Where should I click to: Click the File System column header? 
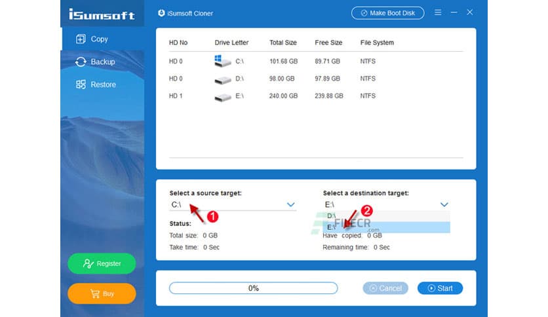click(x=377, y=43)
